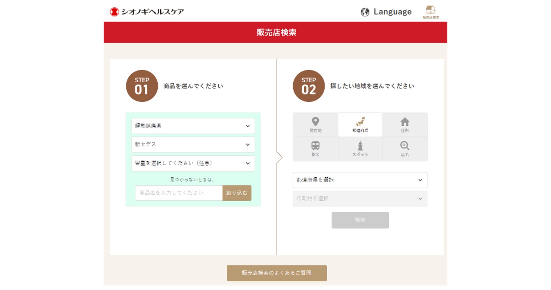Click the 商品名を入力してください input field

[x=179, y=193]
